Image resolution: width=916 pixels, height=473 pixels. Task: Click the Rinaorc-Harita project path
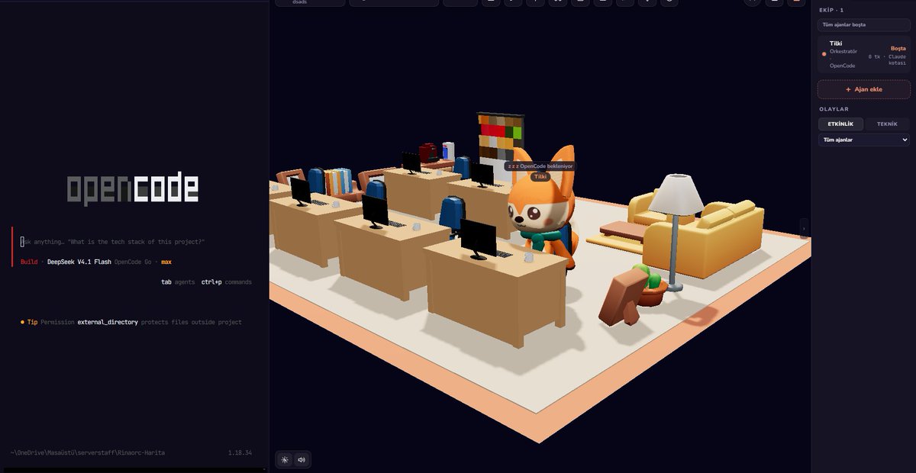click(88, 452)
